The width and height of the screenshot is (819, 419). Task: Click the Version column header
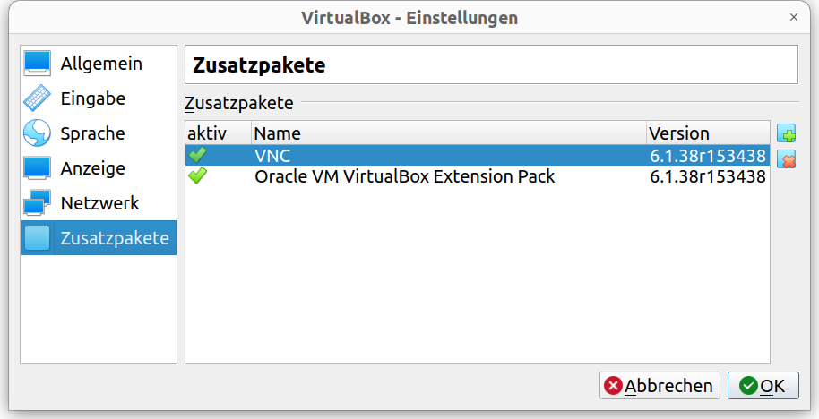pyautogui.click(x=706, y=133)
